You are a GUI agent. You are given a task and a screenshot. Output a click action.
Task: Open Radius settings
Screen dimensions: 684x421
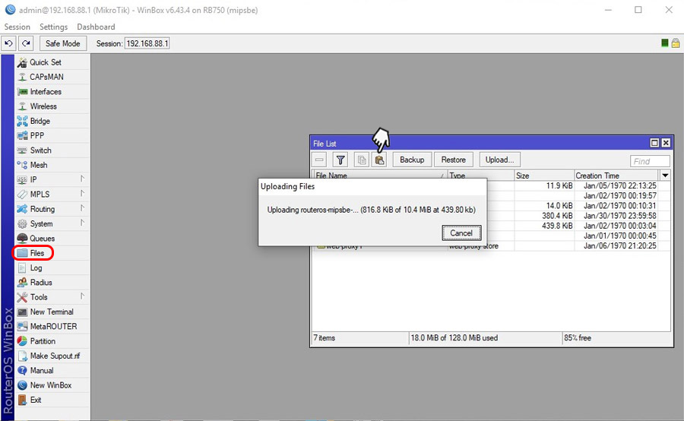click(x=52, y=282)
